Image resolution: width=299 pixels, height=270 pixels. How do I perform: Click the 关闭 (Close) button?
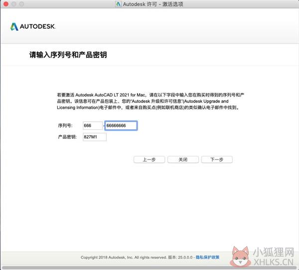183,160
